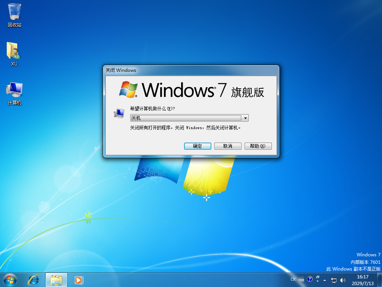Click the language bar help icon
This screenshot has height=287, width=382.
click(310, 279)
